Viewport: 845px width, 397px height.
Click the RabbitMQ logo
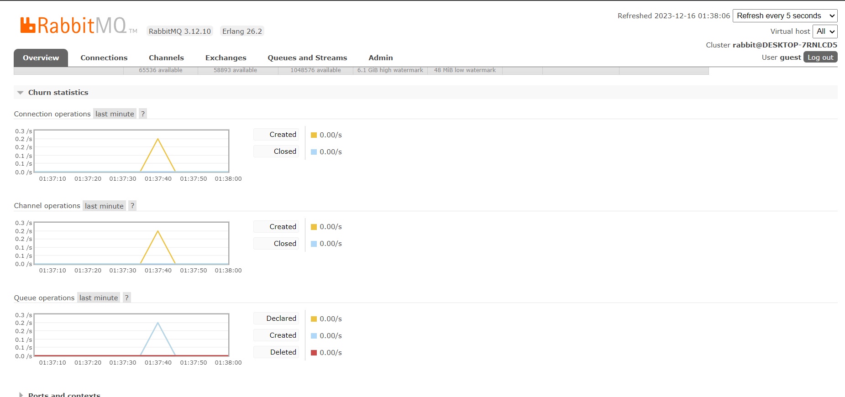pos(73,26)
